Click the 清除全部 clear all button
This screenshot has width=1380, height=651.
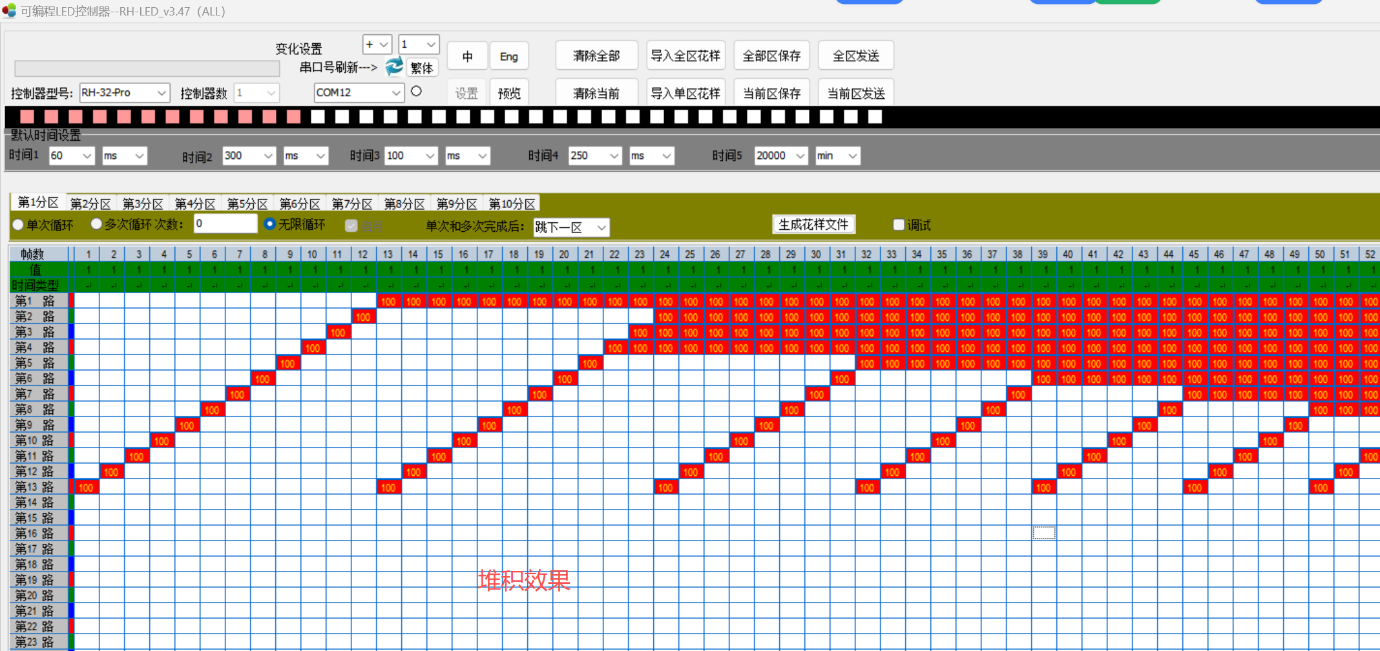[596, 56]
